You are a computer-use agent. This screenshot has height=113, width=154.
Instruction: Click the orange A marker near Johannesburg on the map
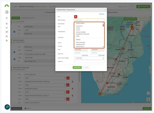pos(119,74)
